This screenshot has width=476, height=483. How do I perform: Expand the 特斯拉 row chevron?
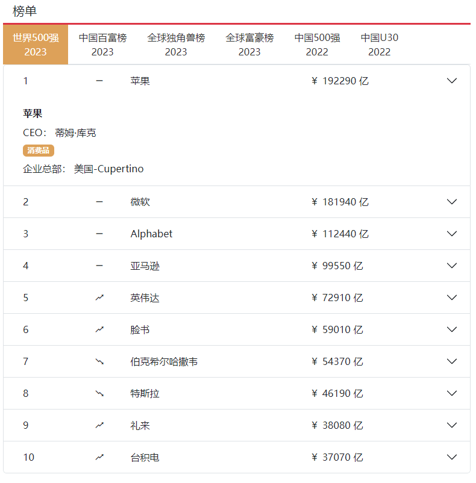pos(452,393)
